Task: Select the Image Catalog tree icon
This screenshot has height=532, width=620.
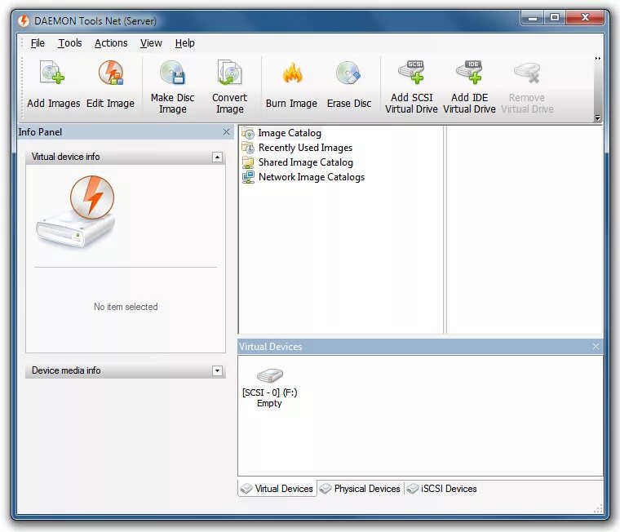Action: click(248, 133)
